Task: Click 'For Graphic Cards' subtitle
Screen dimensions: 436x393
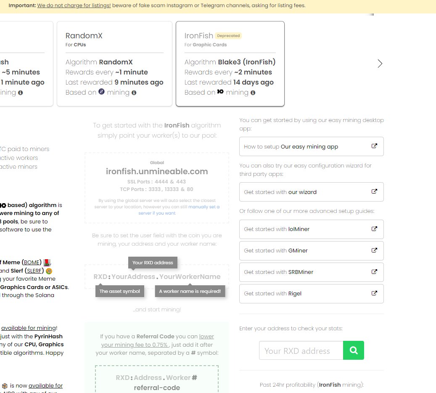Action: (x=206, y=45)
